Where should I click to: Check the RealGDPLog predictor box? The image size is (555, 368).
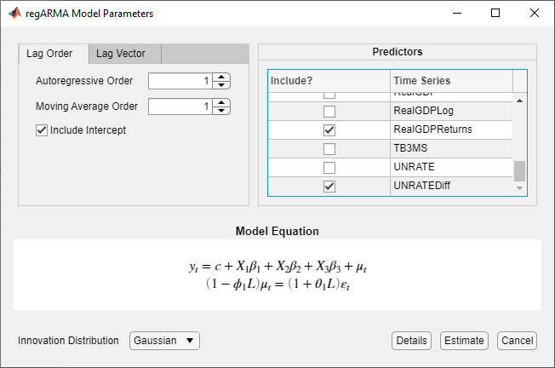coord(329,112)
